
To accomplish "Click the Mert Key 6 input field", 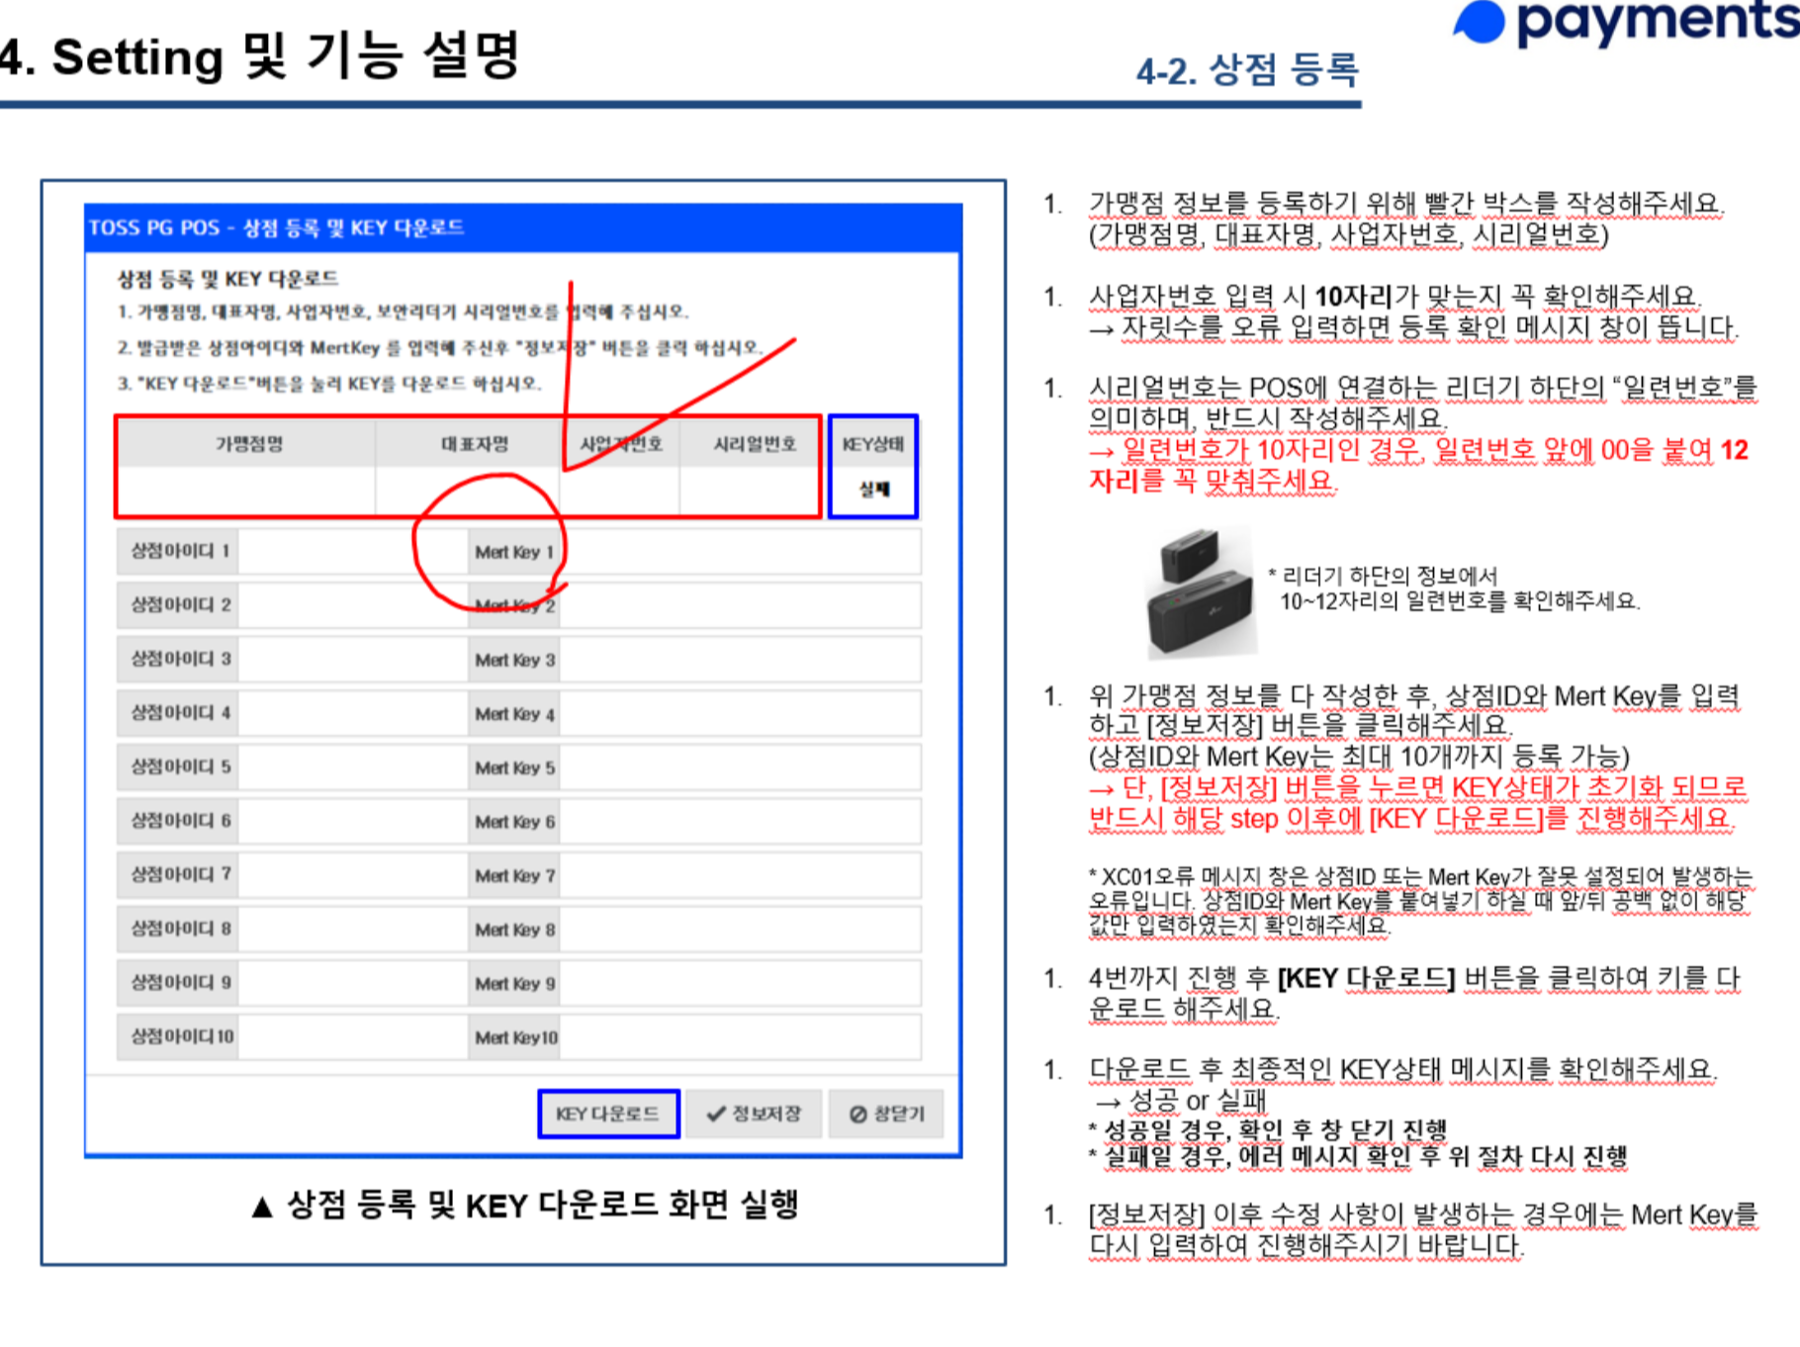I will (741, 821).
